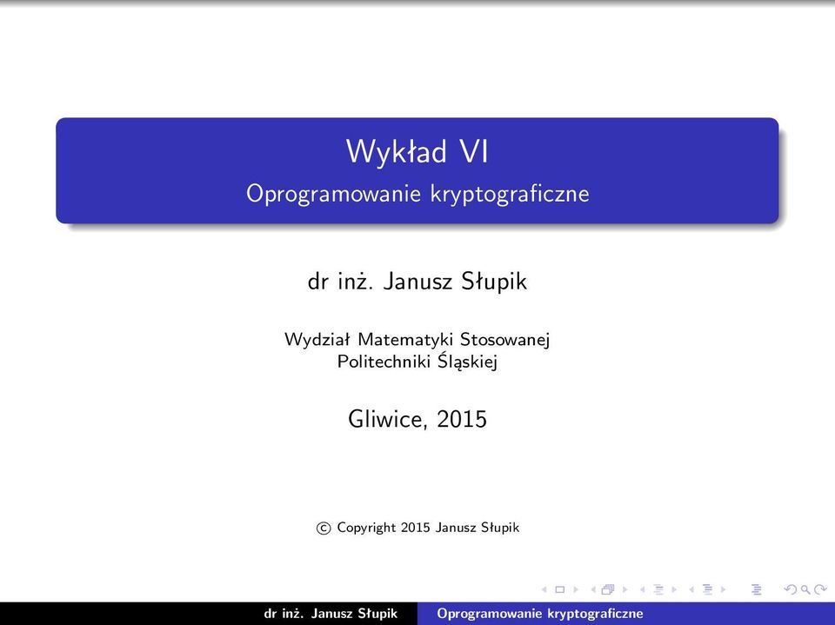Go to previous section arrow
835x625 pixels.
(x=691, y=589)
